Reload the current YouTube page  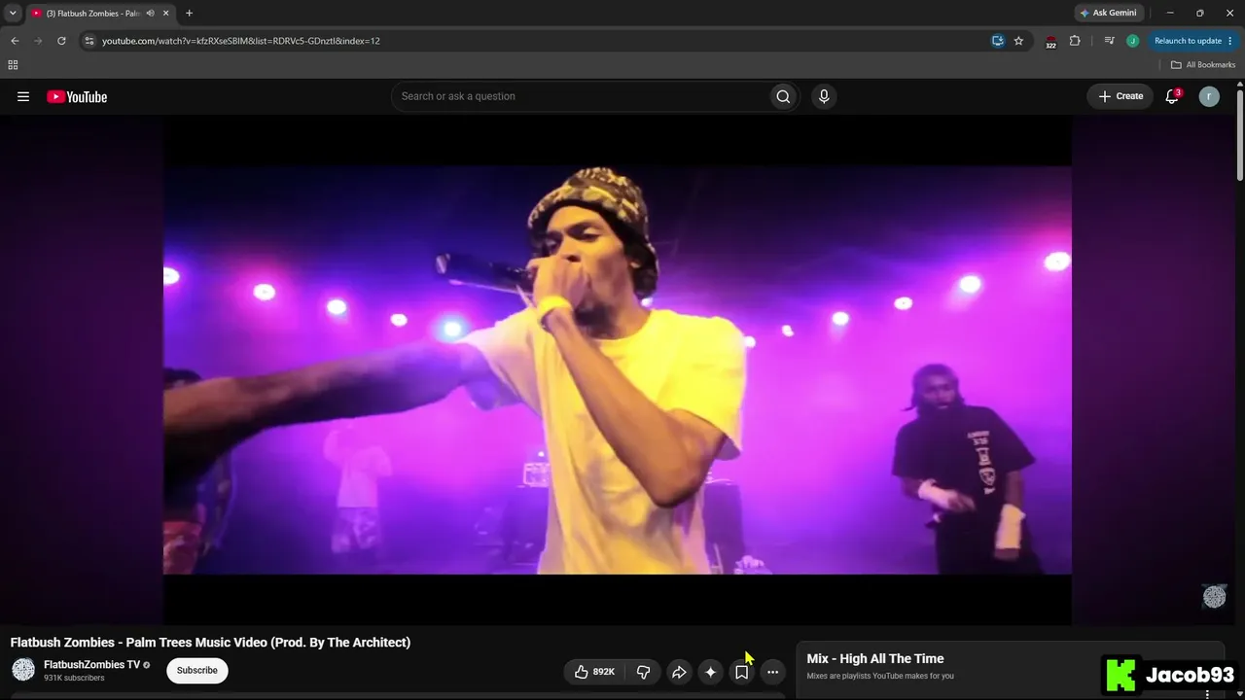tap(61, 41)
